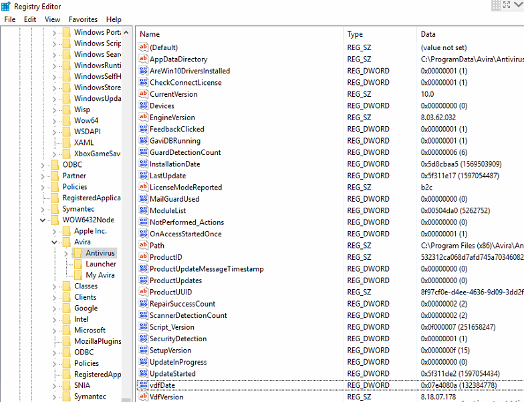Select the UpdateInProgress value name
Viewport: 524px width, 402px height.
[x=178, y=362]
